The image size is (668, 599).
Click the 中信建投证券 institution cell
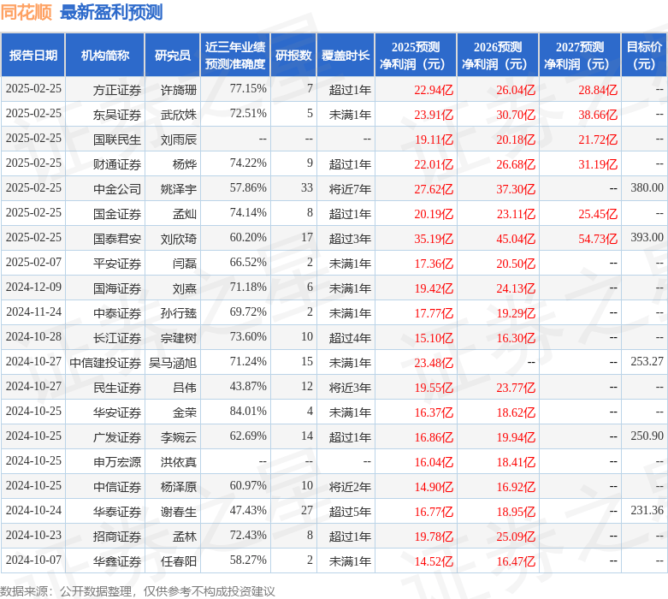pyautogui.click(x=105, y=362)
